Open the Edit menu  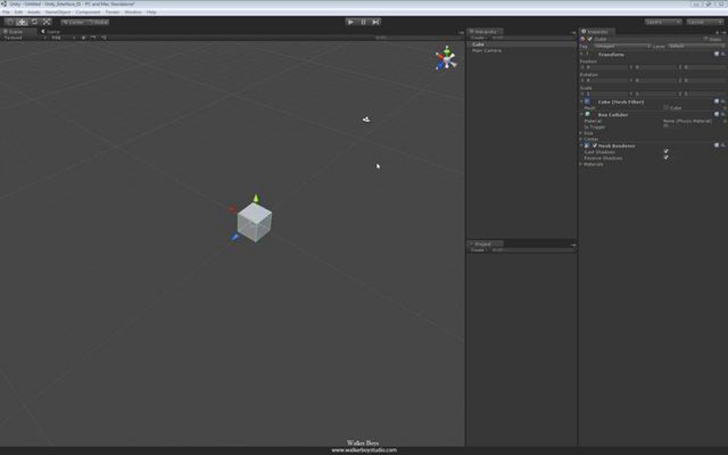(19, 12)
